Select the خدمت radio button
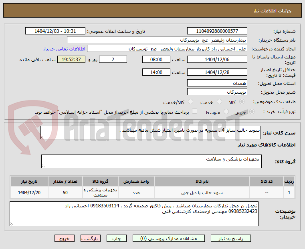The image size is (305, 249). 219,102
